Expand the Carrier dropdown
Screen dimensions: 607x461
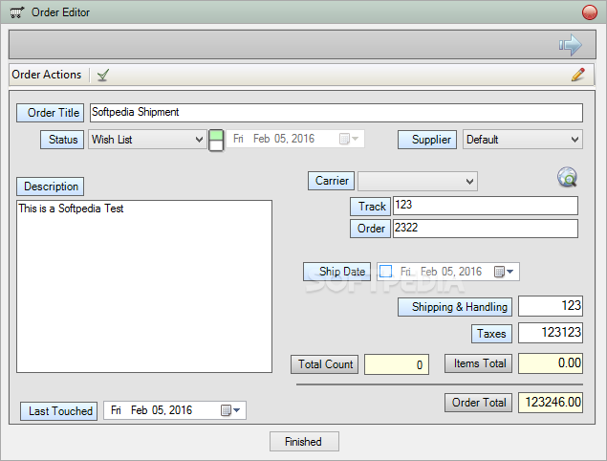[418, 182]
